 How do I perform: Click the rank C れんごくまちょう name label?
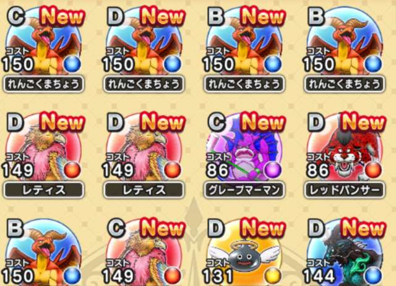[43, 84]
